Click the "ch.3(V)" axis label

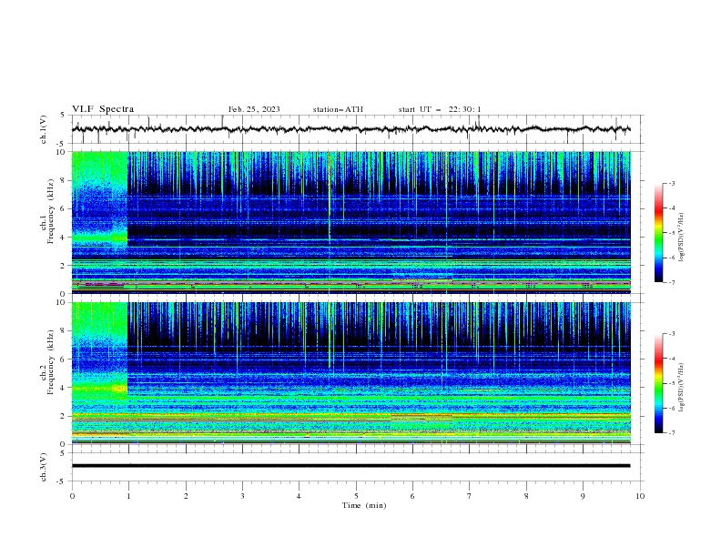pos(44,467)
